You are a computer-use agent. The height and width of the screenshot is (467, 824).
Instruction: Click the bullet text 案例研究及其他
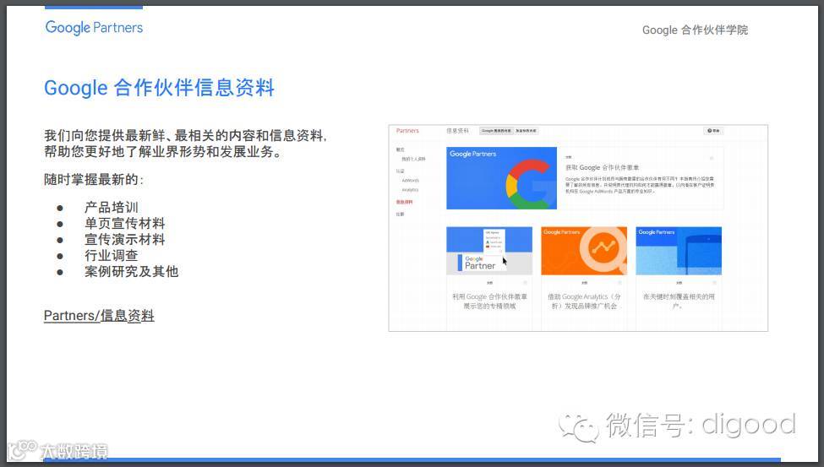(x=131, y=272)
